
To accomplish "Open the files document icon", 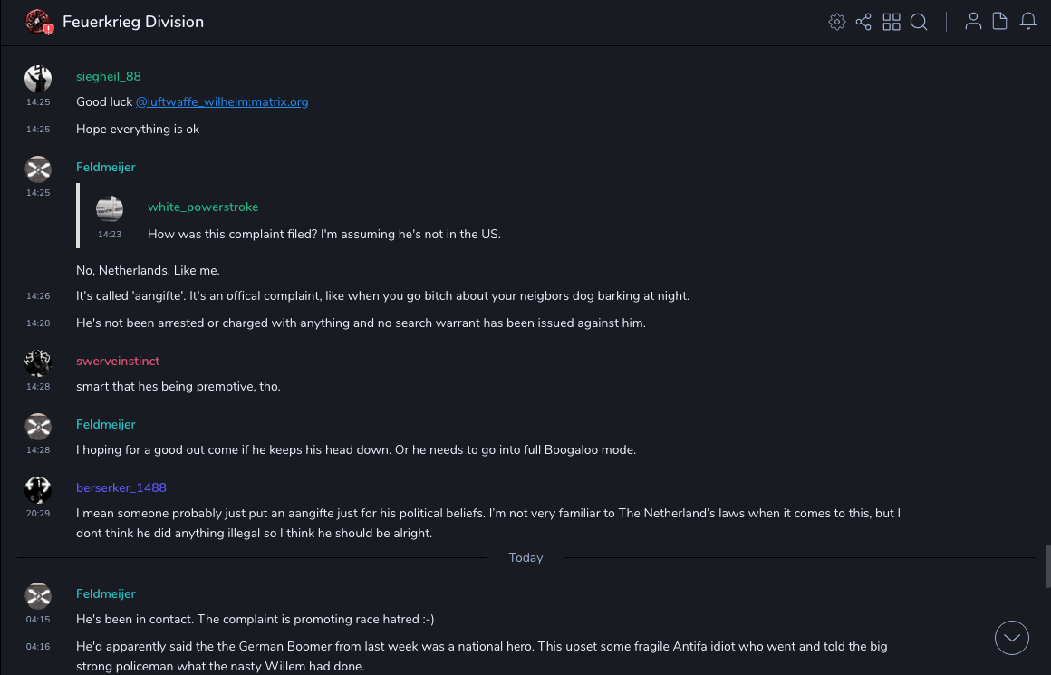I will pos(1000,22).
